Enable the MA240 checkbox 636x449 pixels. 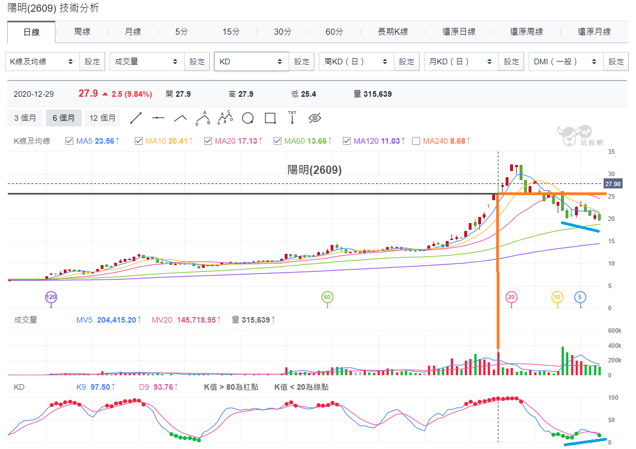point(416,141)
